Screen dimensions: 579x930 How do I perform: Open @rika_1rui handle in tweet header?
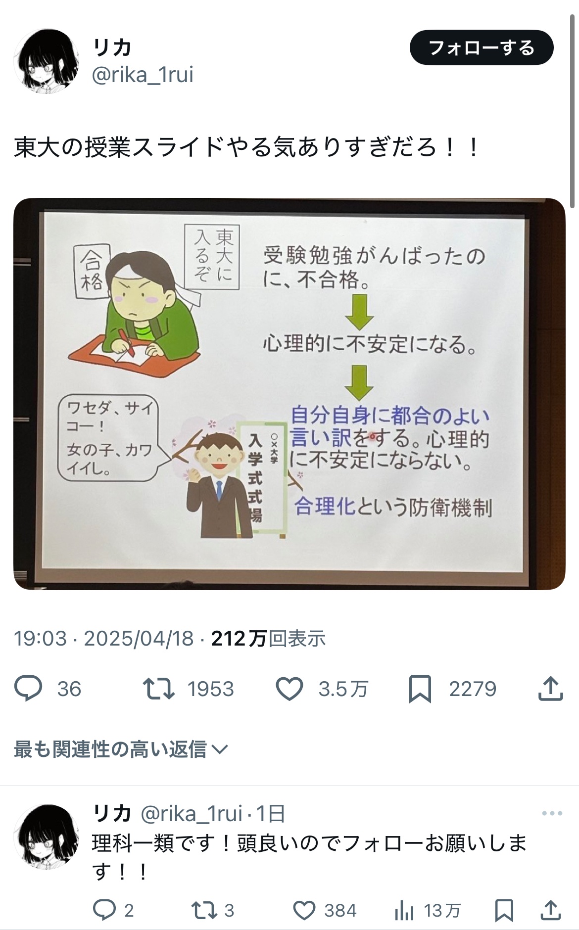(x=143, y=75)
